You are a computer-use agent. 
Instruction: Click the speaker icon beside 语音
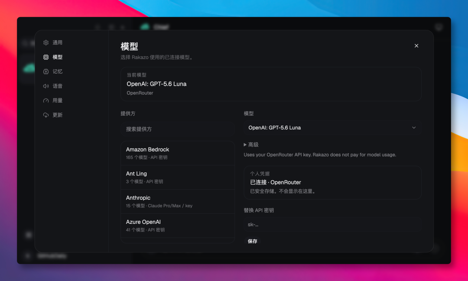(46, 86)
